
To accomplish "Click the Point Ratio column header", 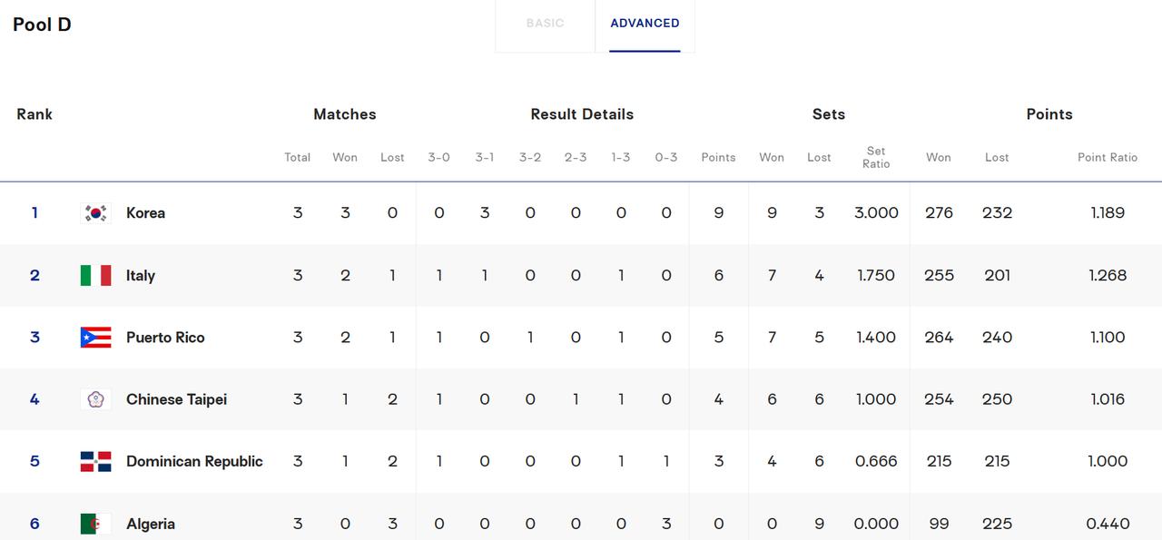I will click(x=1108, y=157).
